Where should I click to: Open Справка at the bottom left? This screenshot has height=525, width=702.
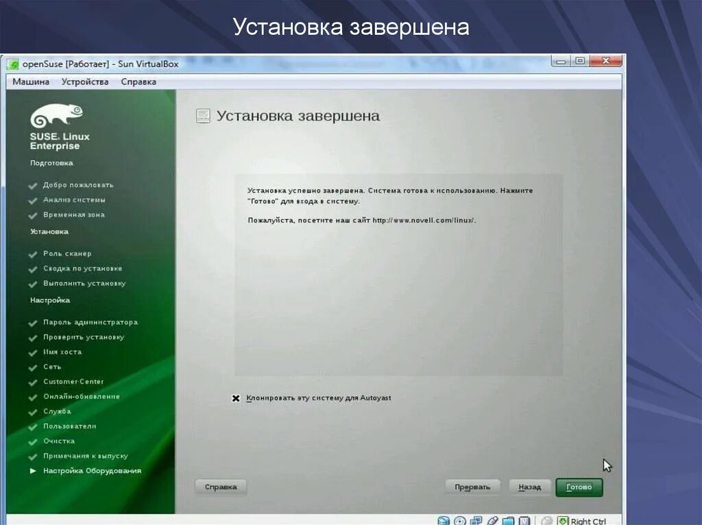click(221, 487)
